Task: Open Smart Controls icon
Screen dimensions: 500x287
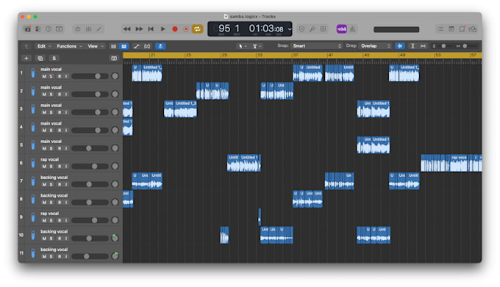Action: (78, 29)
